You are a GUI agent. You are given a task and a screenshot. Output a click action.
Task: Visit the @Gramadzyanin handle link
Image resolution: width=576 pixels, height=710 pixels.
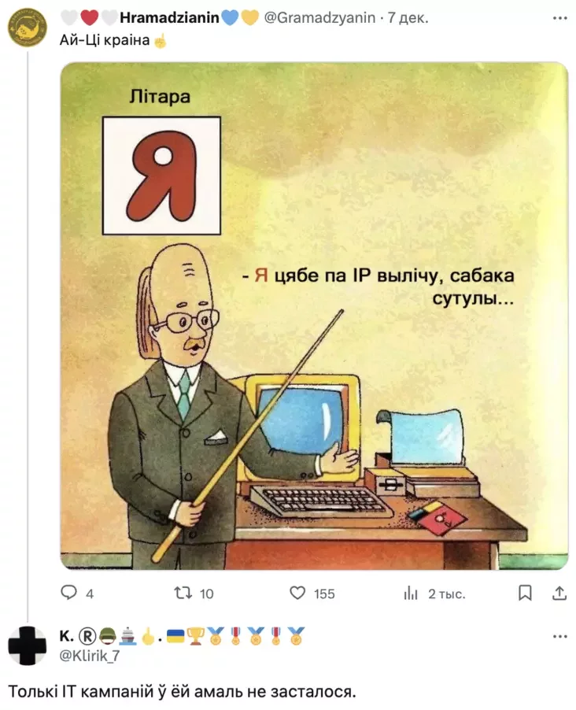[x=319, y=17]
